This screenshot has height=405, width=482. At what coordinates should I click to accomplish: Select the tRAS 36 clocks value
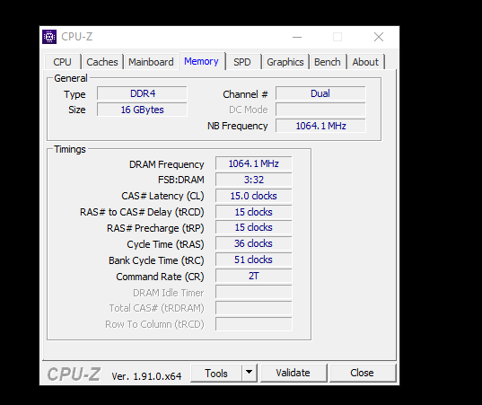point(254,243)
